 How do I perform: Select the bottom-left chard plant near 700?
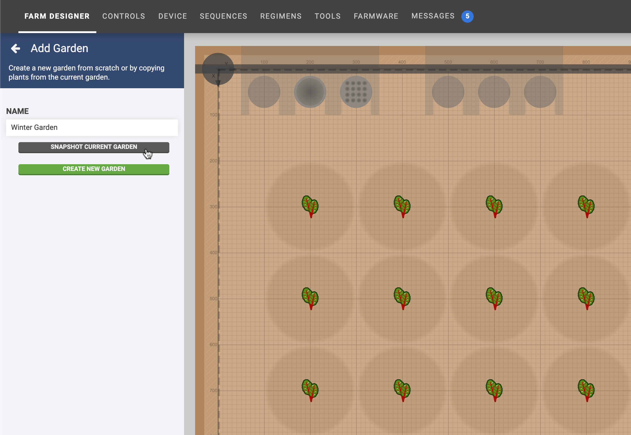click(x=310, y=390)
